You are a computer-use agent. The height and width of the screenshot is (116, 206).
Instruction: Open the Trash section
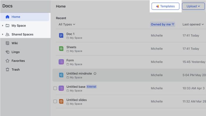point(16,69)
